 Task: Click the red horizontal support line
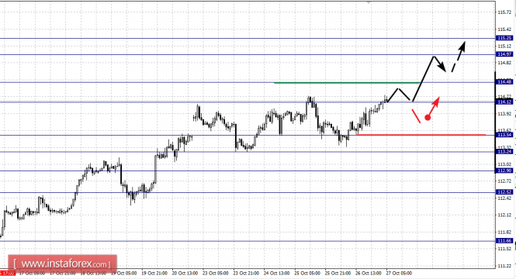coord(421,135)
